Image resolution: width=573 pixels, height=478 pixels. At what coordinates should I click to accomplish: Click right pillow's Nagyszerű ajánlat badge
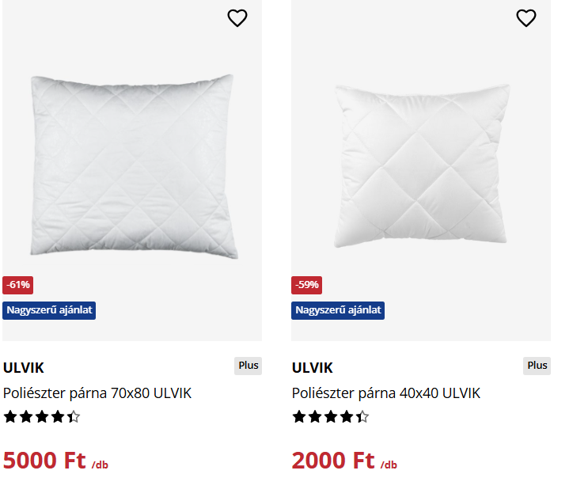click(338, 309)
